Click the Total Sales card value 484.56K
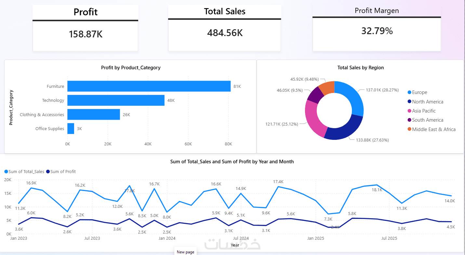 tap(225, 33)
